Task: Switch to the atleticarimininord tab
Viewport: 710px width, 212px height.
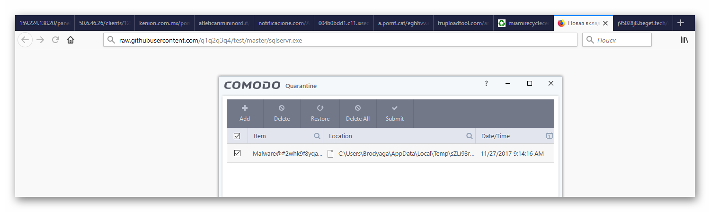Action: [x=224, y=23]
